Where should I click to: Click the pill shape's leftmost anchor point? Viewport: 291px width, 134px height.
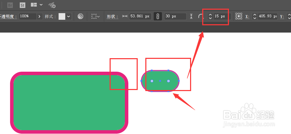(x=142, y=81)
